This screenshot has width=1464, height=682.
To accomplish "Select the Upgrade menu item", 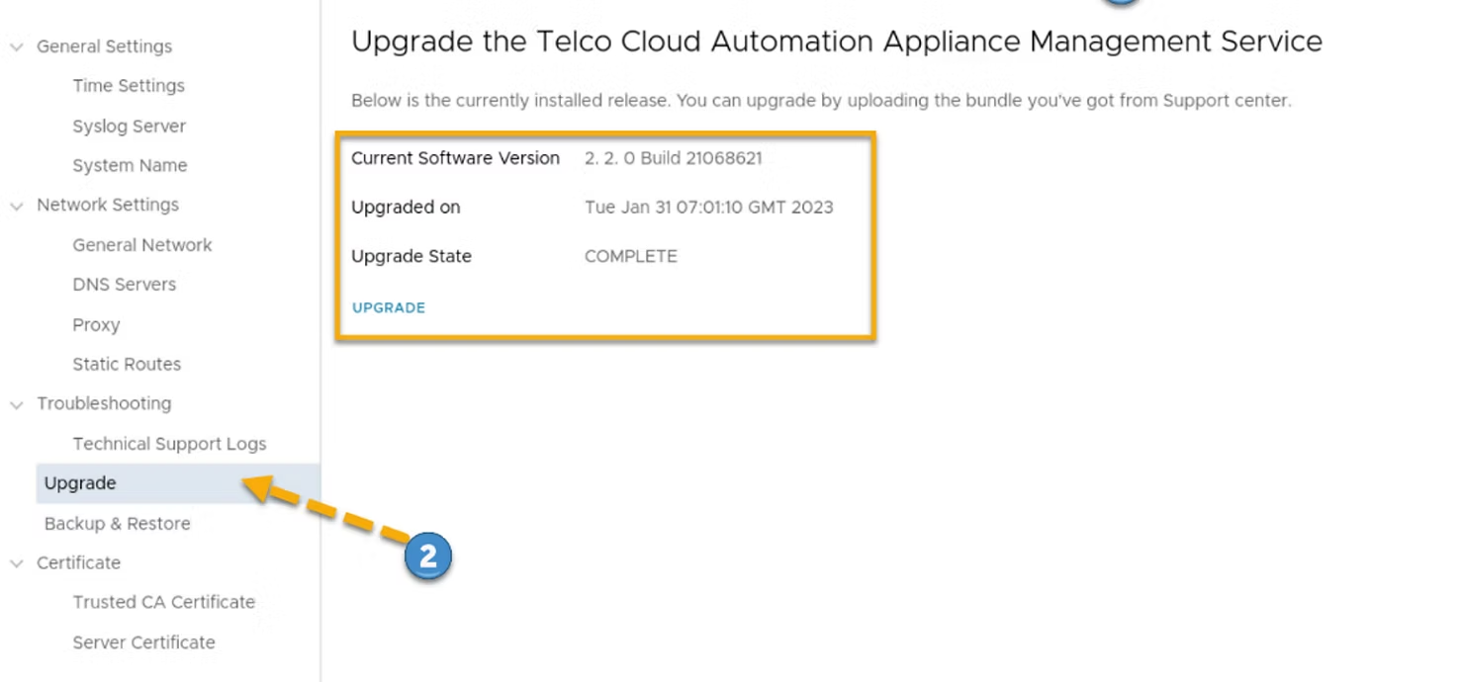I will pos(80,483).
